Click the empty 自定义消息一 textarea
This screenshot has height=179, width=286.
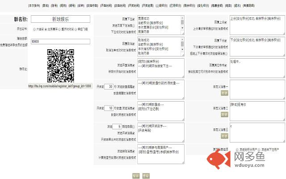click(257, 89)
